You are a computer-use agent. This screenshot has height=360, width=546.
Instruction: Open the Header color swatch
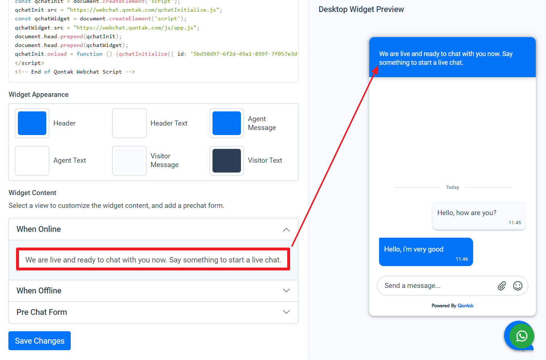(x=32, y=123)
